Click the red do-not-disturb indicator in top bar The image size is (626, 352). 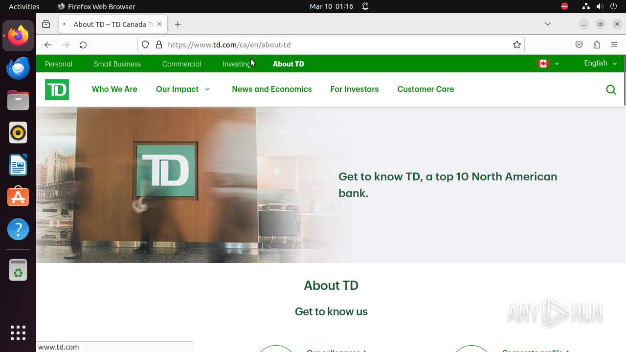click(564, 6)
